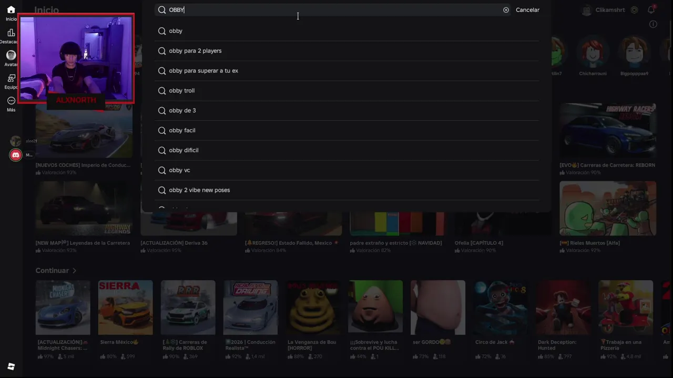
Task: Click 'Leyendas de la Carretera' game title
Action: [83, 243]
